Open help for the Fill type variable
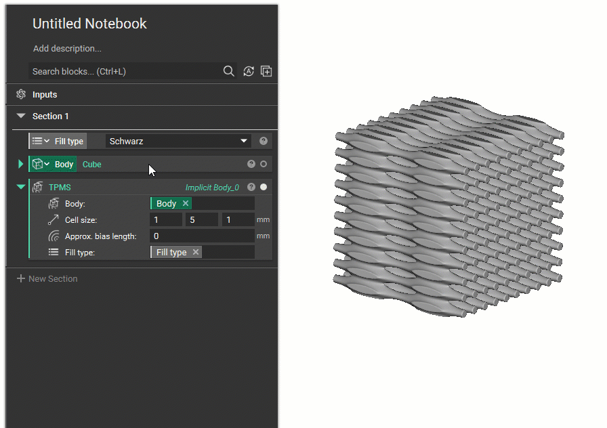 click(x=264, y=141)
